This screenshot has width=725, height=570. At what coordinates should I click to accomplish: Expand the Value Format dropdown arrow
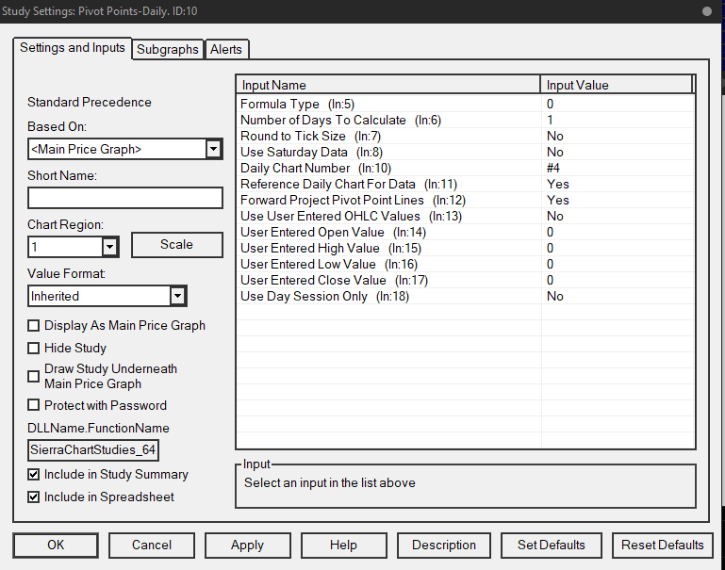click(x=177, y=296)
